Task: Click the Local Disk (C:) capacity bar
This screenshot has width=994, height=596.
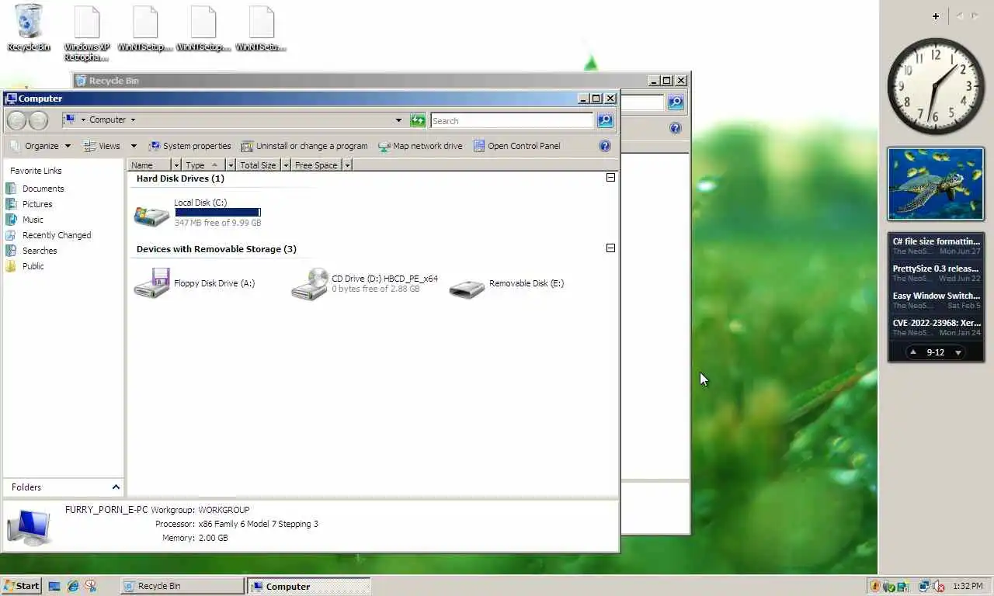Action: [x=217, y=212]
